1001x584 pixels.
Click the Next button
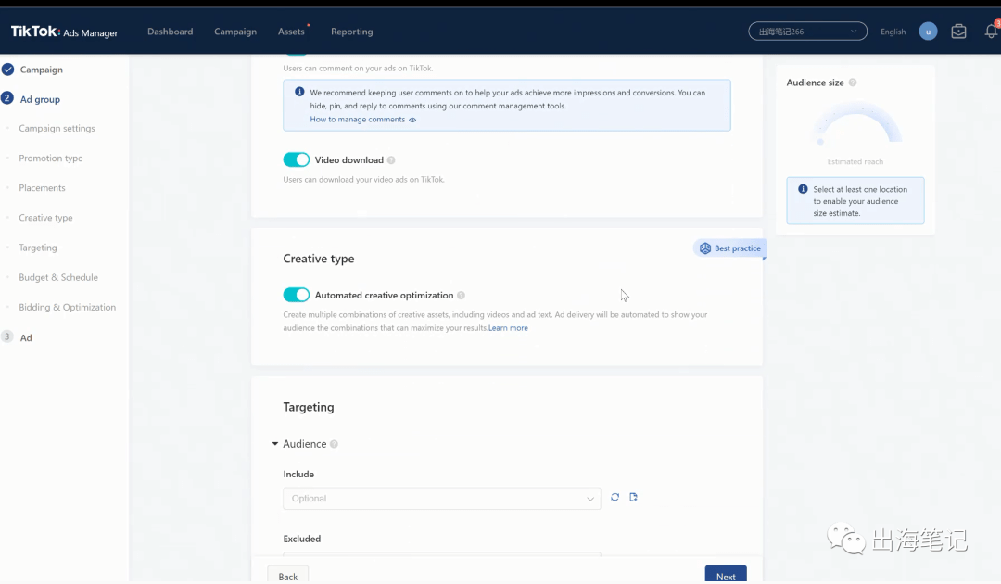[726, 575]
